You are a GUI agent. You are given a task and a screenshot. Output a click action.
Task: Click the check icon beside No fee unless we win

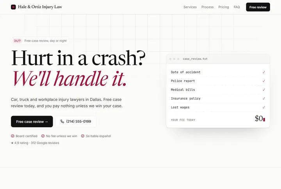coord(43,136)
